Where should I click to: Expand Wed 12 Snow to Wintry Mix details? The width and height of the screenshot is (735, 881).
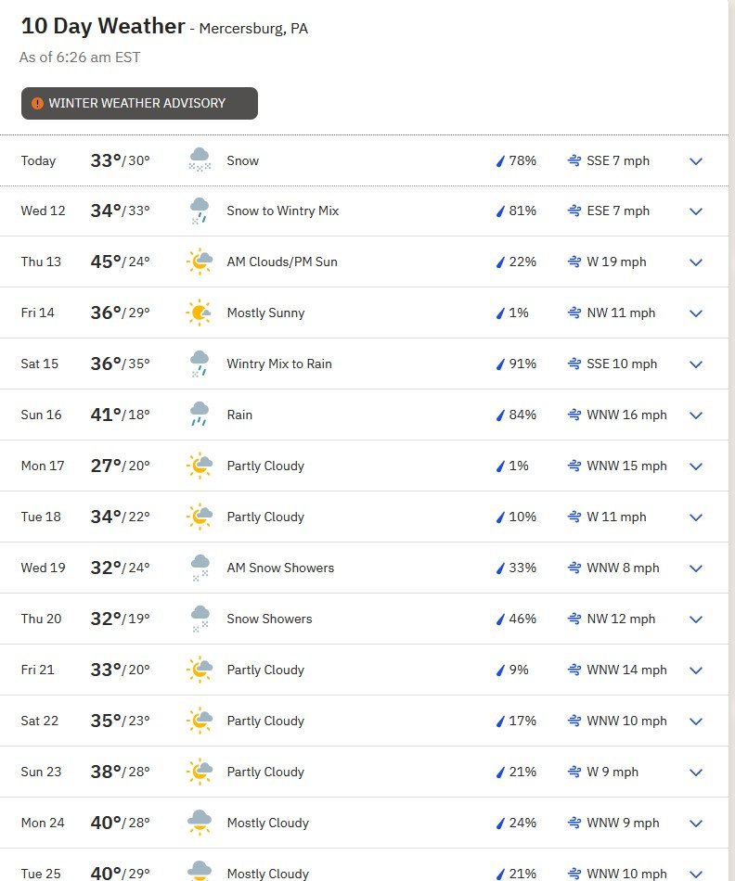coord(696,211)
